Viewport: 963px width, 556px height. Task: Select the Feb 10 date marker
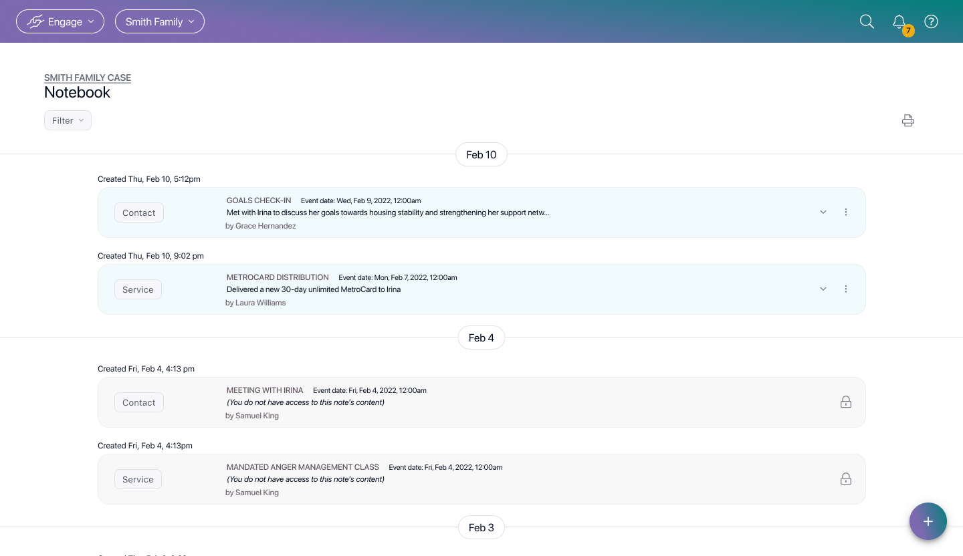(481, 154)
